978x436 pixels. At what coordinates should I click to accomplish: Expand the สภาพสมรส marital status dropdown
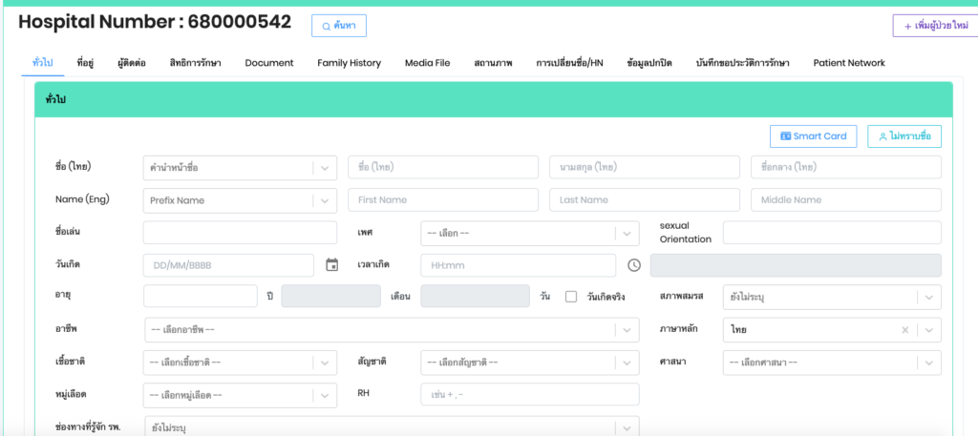click(x=831, y=297)
